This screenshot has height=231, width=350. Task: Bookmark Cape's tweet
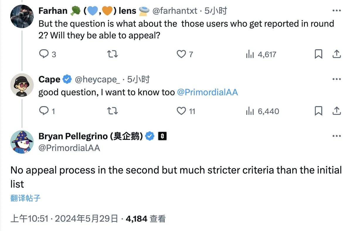(318, 111)
